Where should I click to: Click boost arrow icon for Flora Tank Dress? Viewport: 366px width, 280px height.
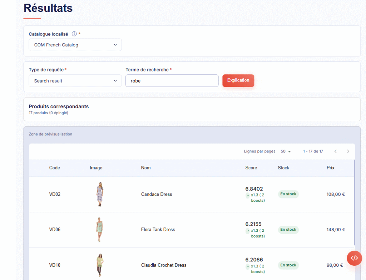248,231
